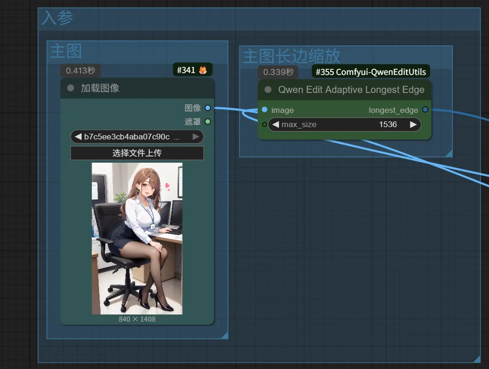Collapse the 加载图像 node via its title dot
The height and width of the screenshot is (369, 489).
pos(71,88)
